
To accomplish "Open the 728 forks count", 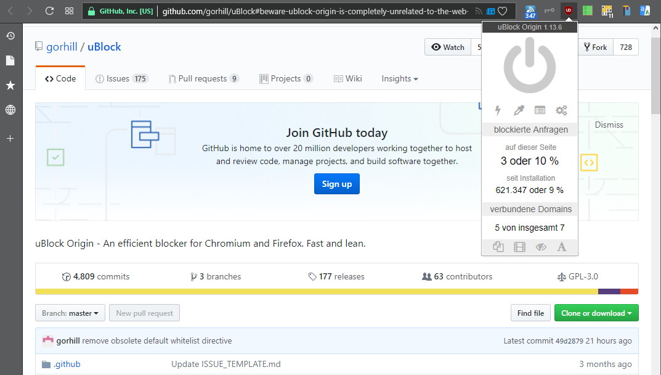I will click(626, 47).
